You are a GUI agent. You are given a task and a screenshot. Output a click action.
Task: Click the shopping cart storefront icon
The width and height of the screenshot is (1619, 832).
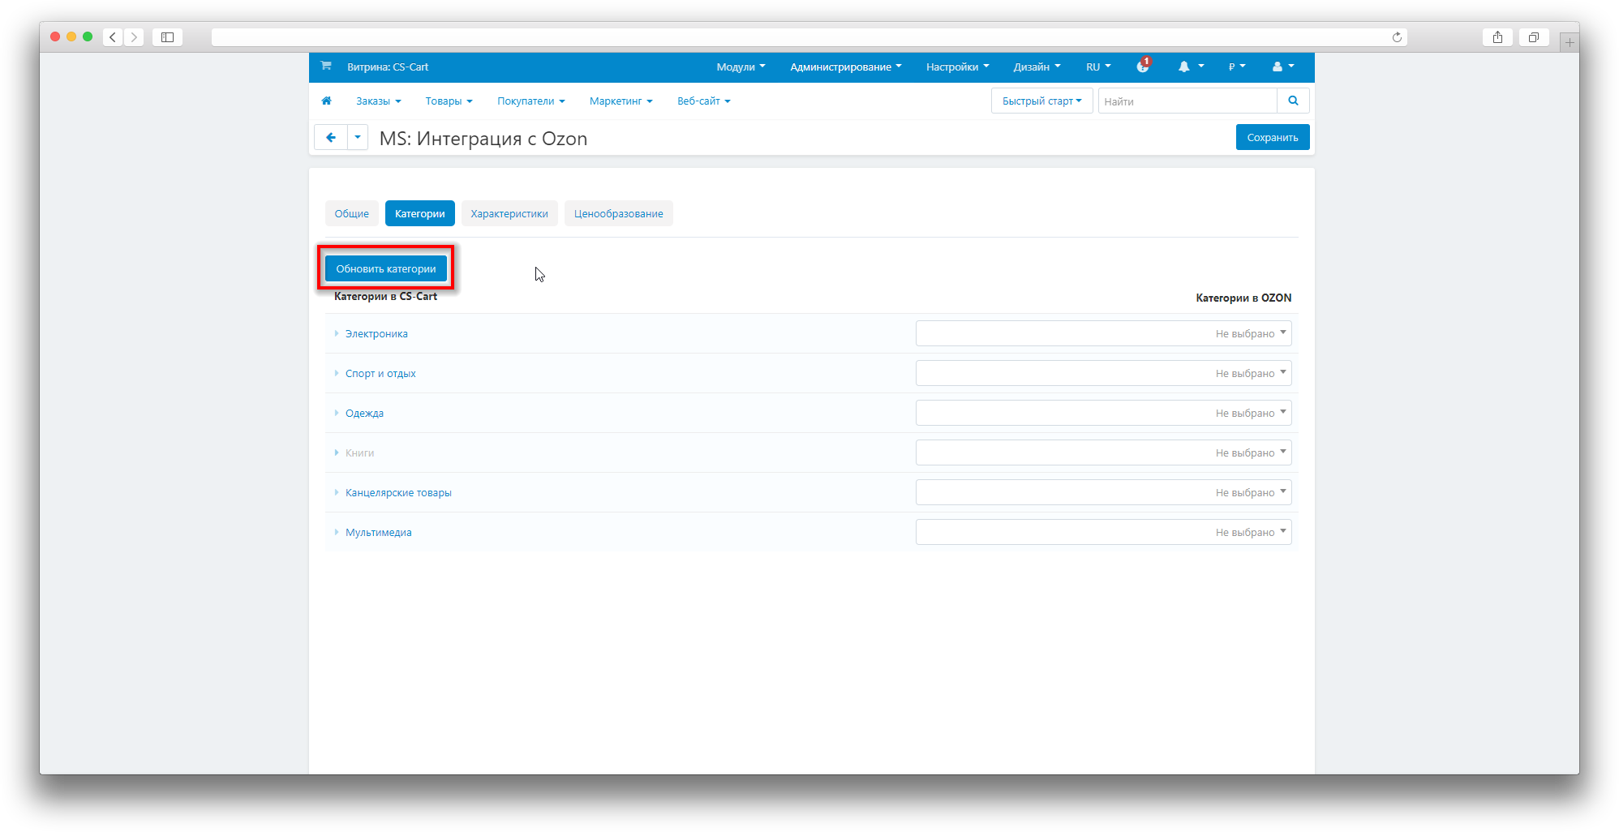(326, 66)
